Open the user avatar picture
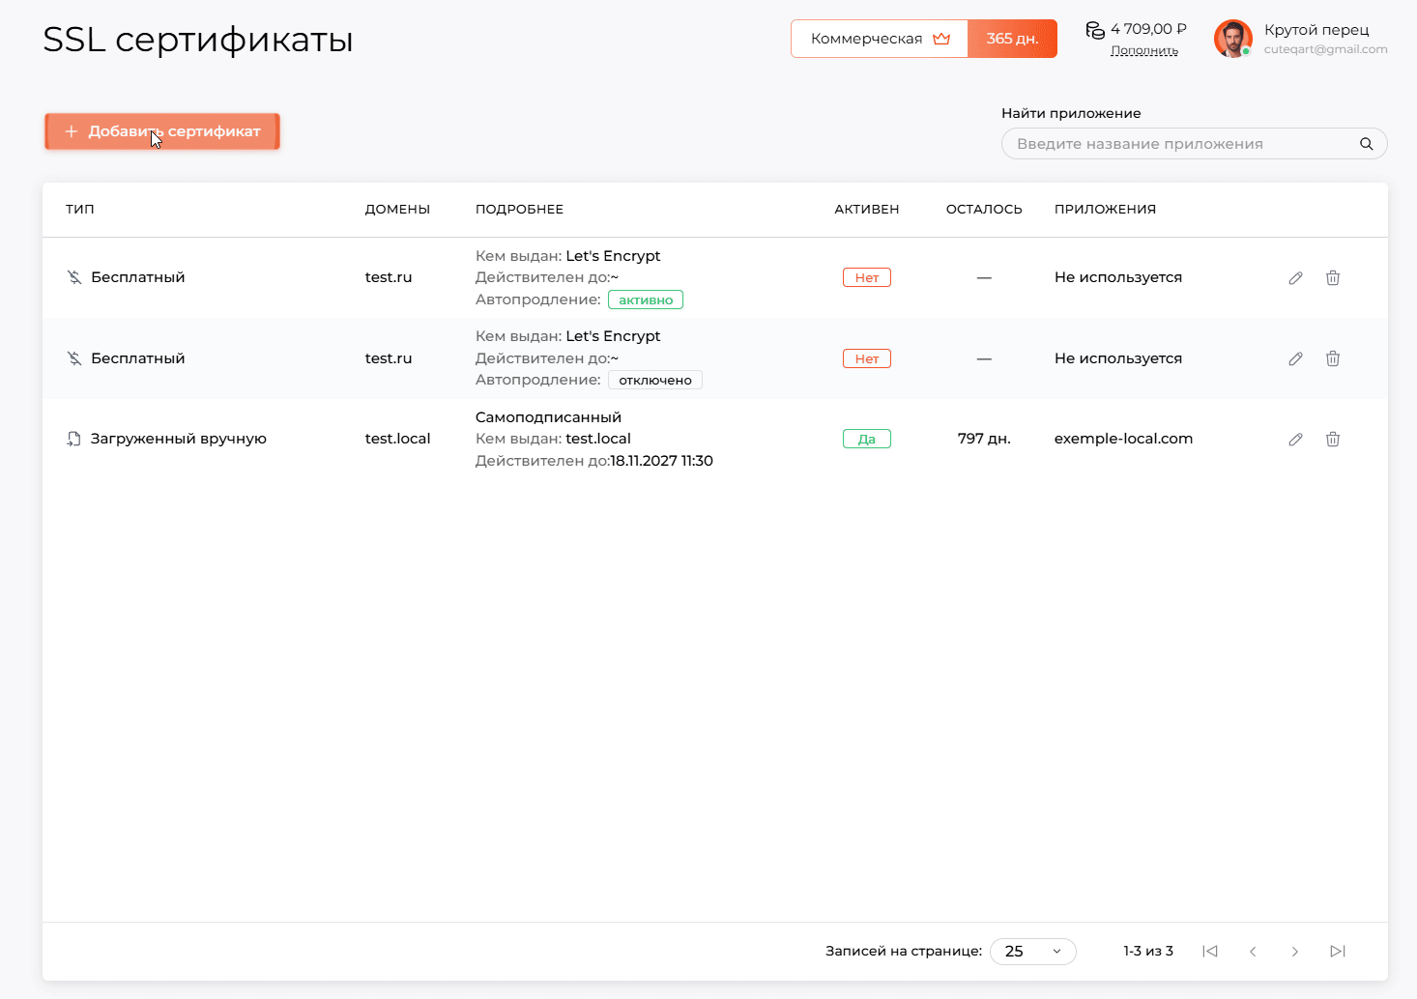 1233,39
